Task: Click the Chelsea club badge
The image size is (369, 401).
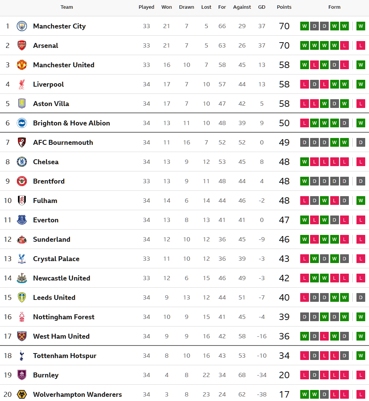Action: 22,162
